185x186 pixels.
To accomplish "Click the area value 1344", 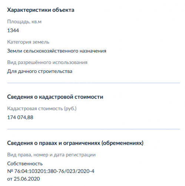I will [13, 31].
